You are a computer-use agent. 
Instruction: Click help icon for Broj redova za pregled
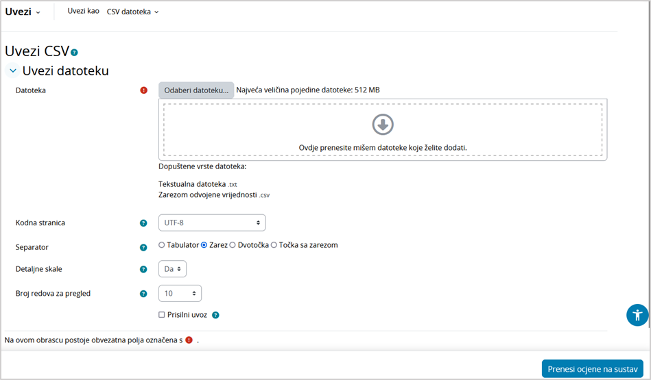[143, 294]
